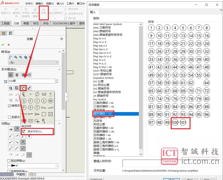223x180 pixels.
Task: Click the Model Items (模型项目) tool
Action: (16, 12)
